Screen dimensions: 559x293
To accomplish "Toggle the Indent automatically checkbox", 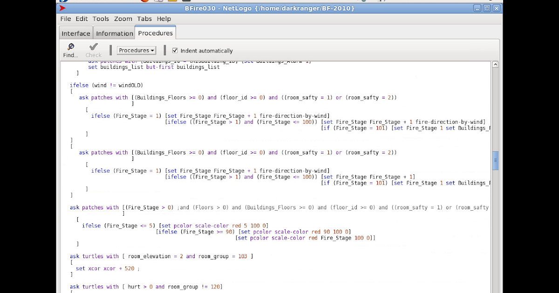I will [x=175, y=50].
